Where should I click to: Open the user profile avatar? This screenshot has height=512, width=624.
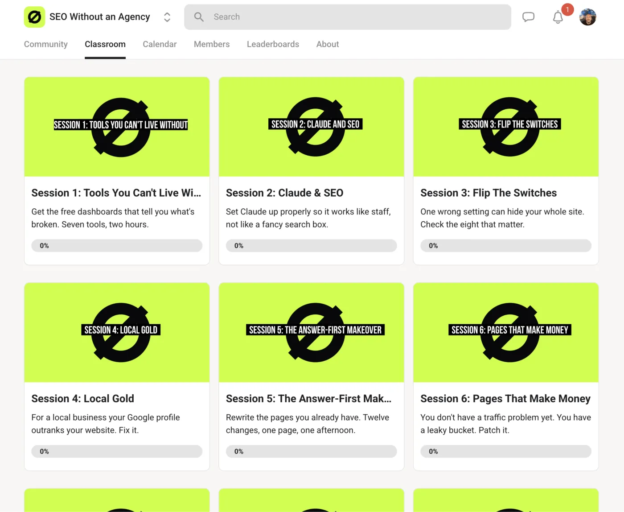tap(587, 17)
